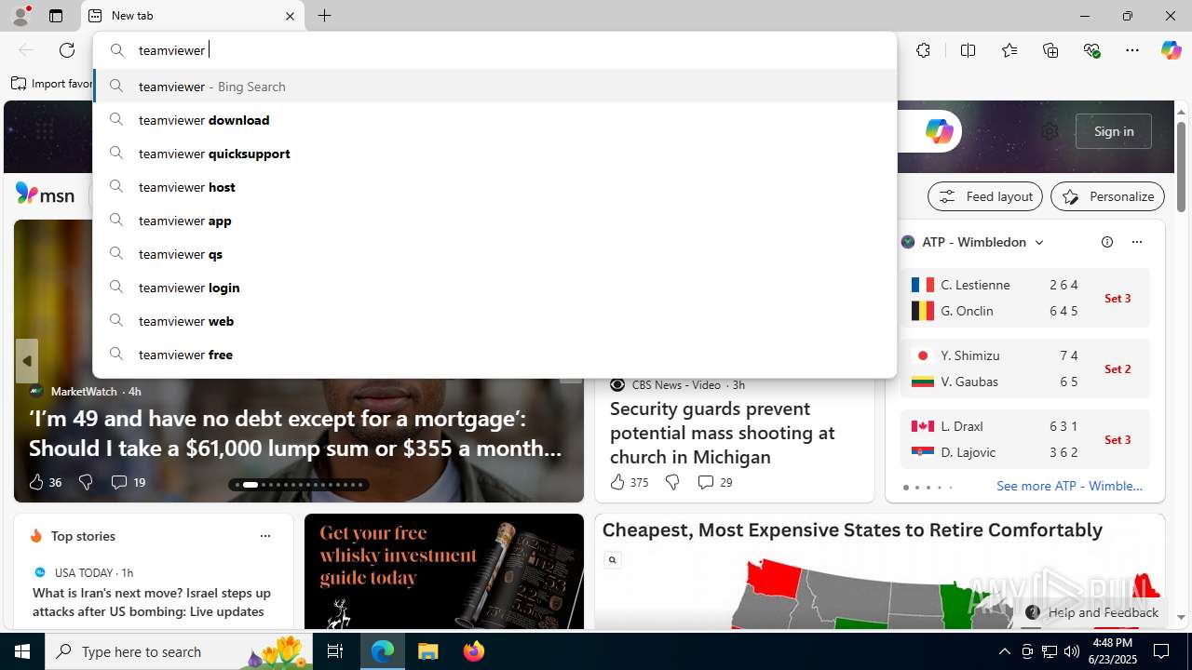Choose teamviewer free suggestion
The height and width of the screenshot is (670, 1192).
pyautogui.click(x=494, y=355)
